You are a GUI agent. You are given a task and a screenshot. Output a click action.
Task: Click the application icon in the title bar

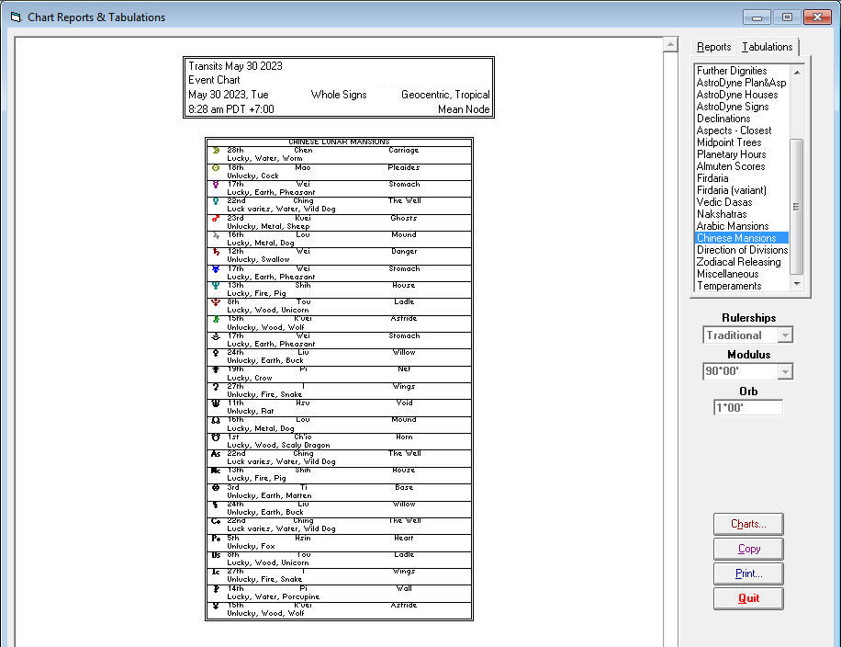[x=15, y=17]
